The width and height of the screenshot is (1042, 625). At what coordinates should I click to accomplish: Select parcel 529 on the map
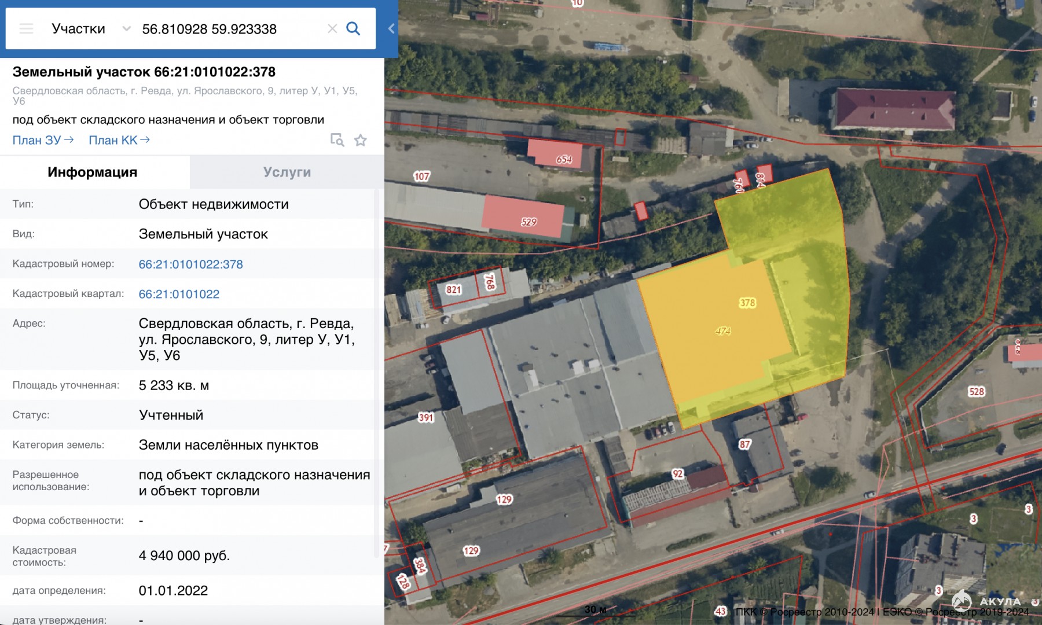[x=529, y=222]
